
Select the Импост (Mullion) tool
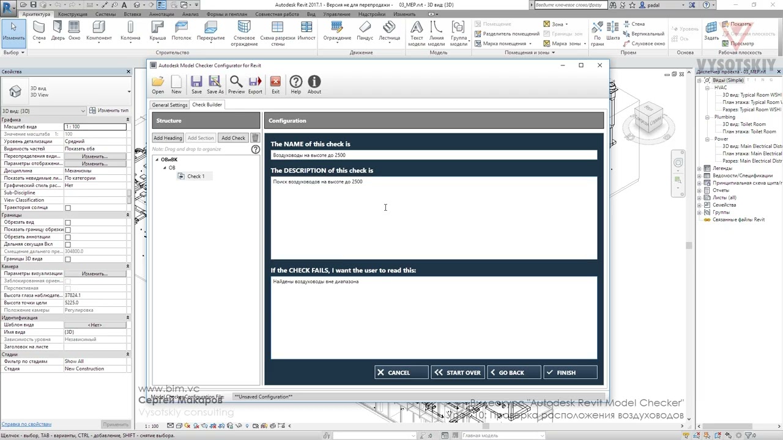(306, 31)
